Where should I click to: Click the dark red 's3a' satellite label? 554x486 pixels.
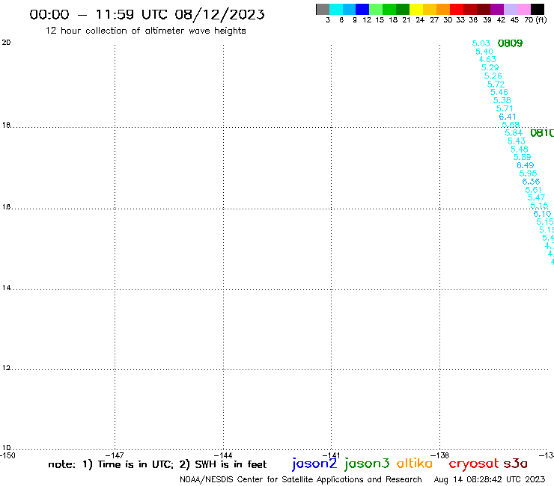click(516, 464)
